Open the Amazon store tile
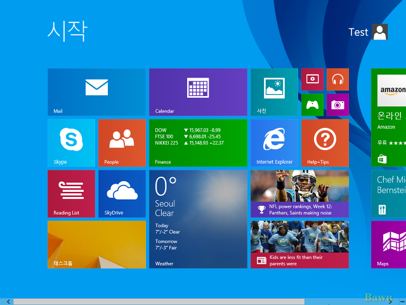The image size is (406, 305). click(388, 118)
